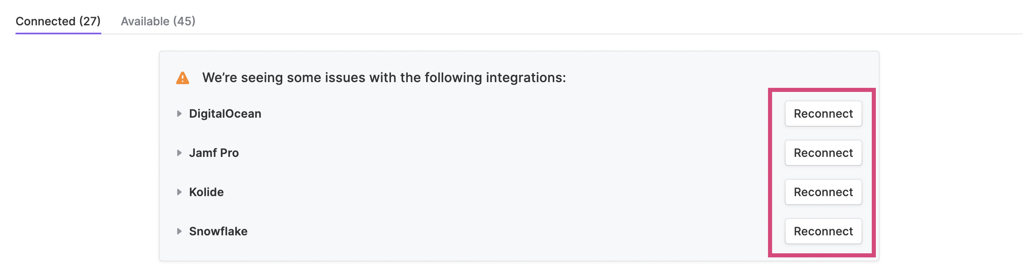Click the integration issues warning heading text
This screenshot has width=1027, height=277.
click(384, 78)
